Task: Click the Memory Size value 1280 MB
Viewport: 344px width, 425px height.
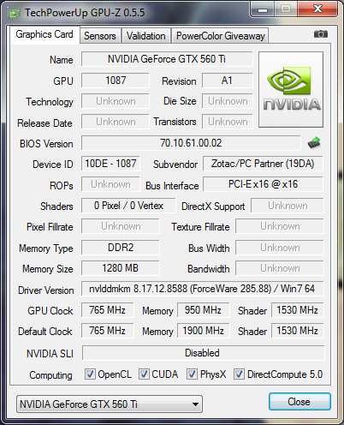Action: tap(121, 268)
